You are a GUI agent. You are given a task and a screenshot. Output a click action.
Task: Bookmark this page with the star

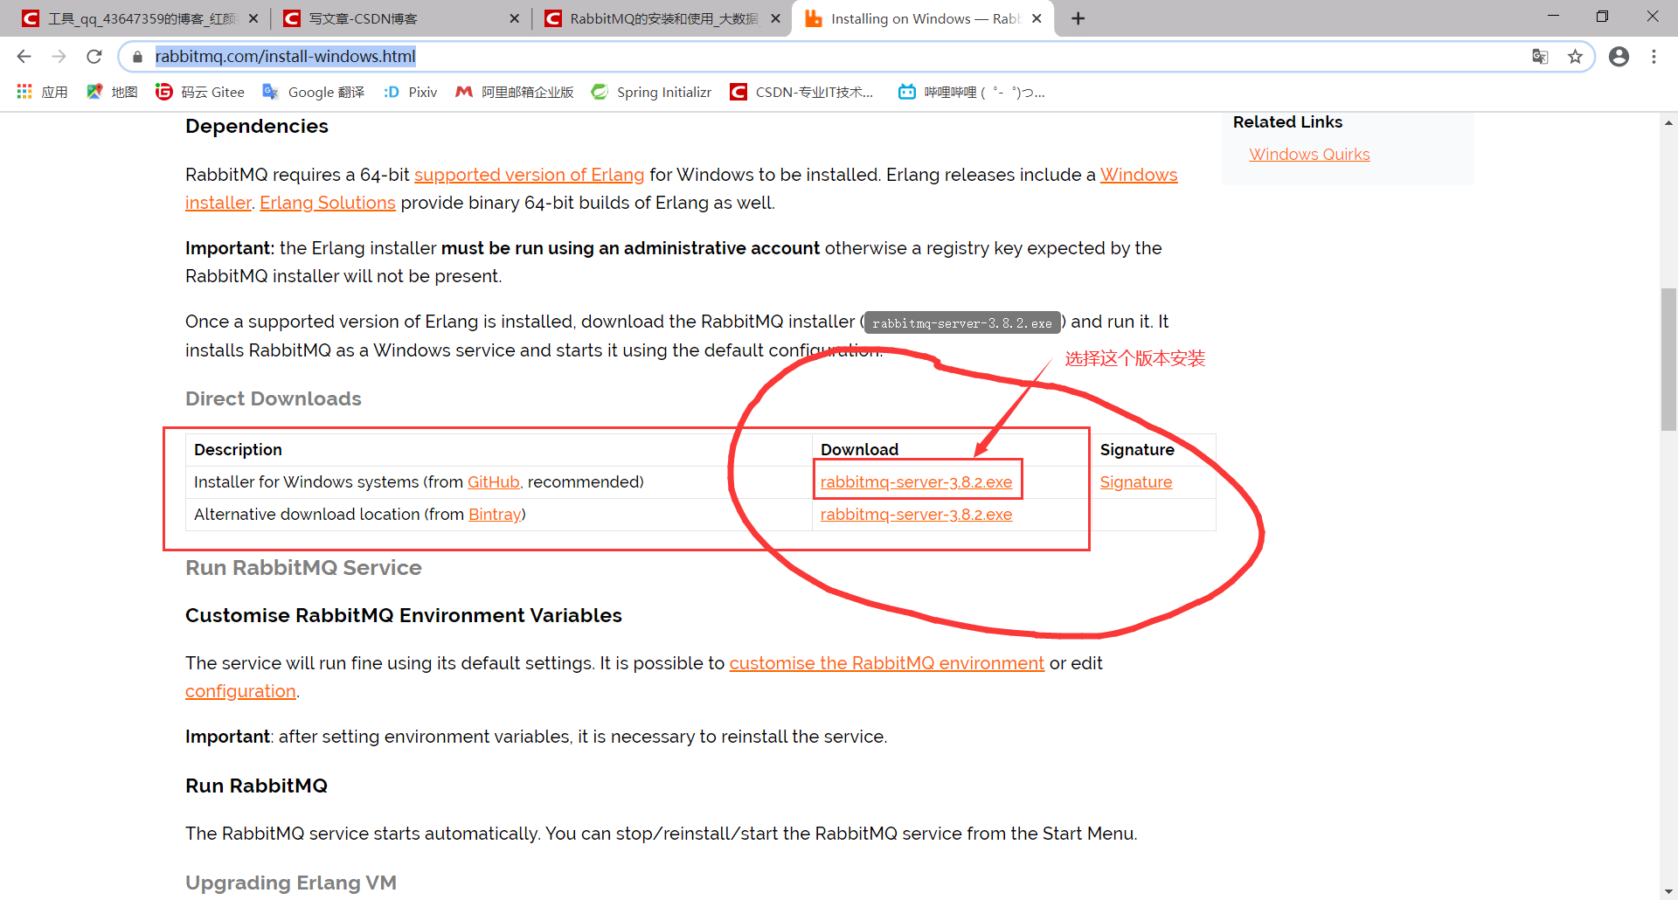1575,57
